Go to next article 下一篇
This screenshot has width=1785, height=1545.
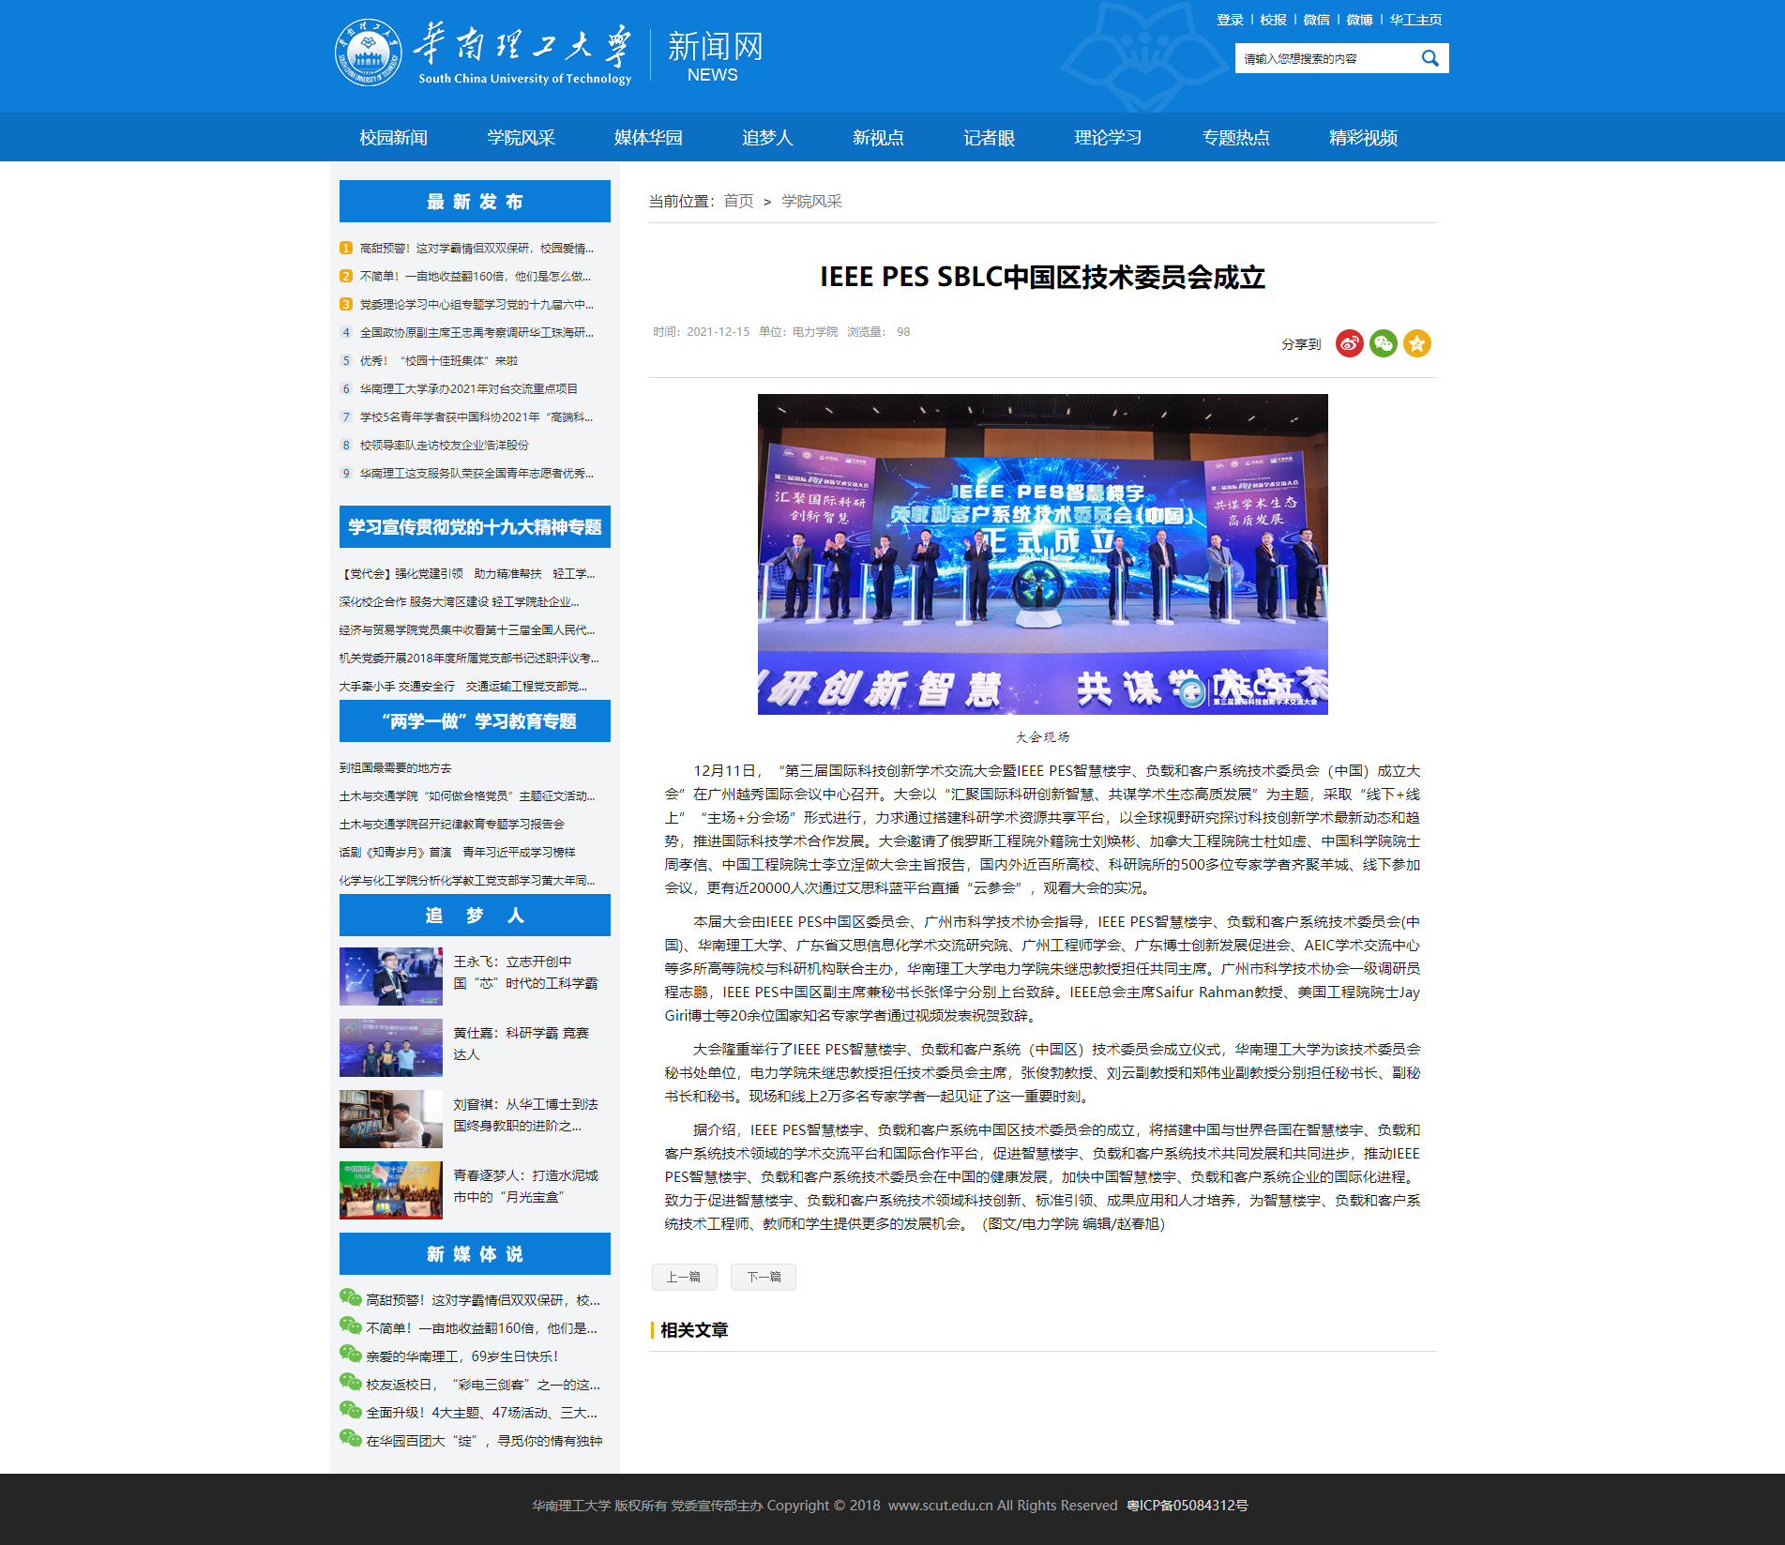(764, 1277)
